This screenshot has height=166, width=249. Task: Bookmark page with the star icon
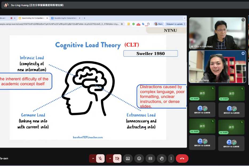122,24
